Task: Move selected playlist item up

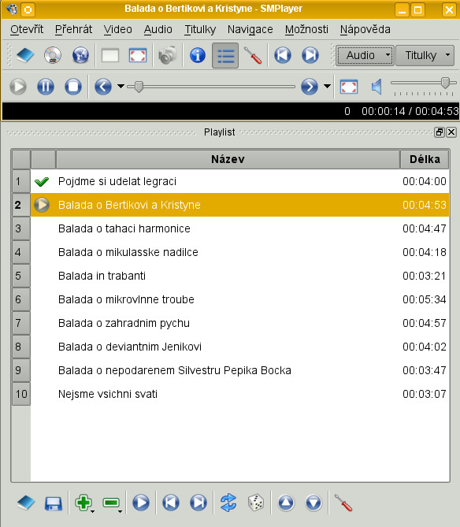Action: click(x=286, y=503)
